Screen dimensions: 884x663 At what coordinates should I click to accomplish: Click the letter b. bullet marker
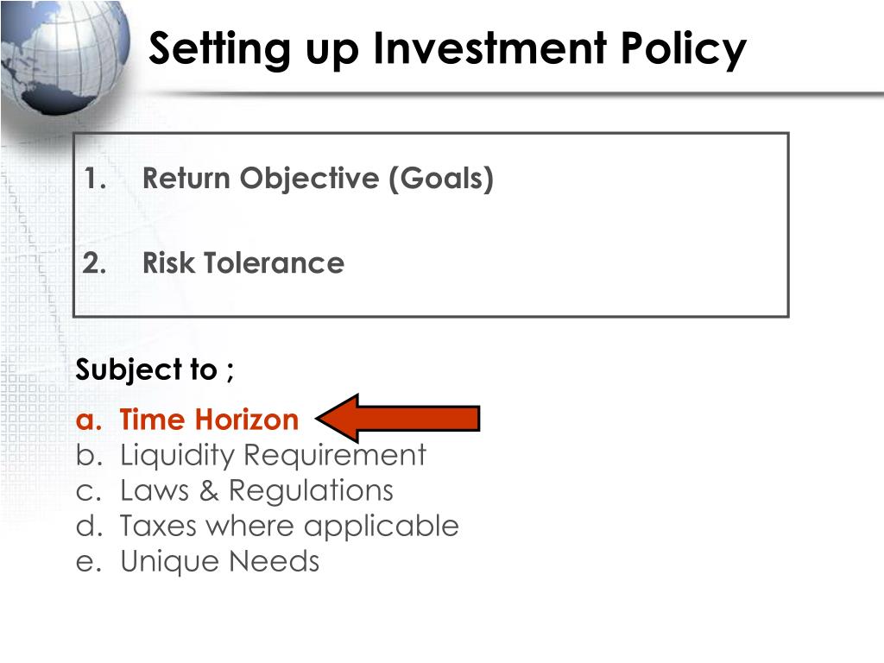point(89,454)
